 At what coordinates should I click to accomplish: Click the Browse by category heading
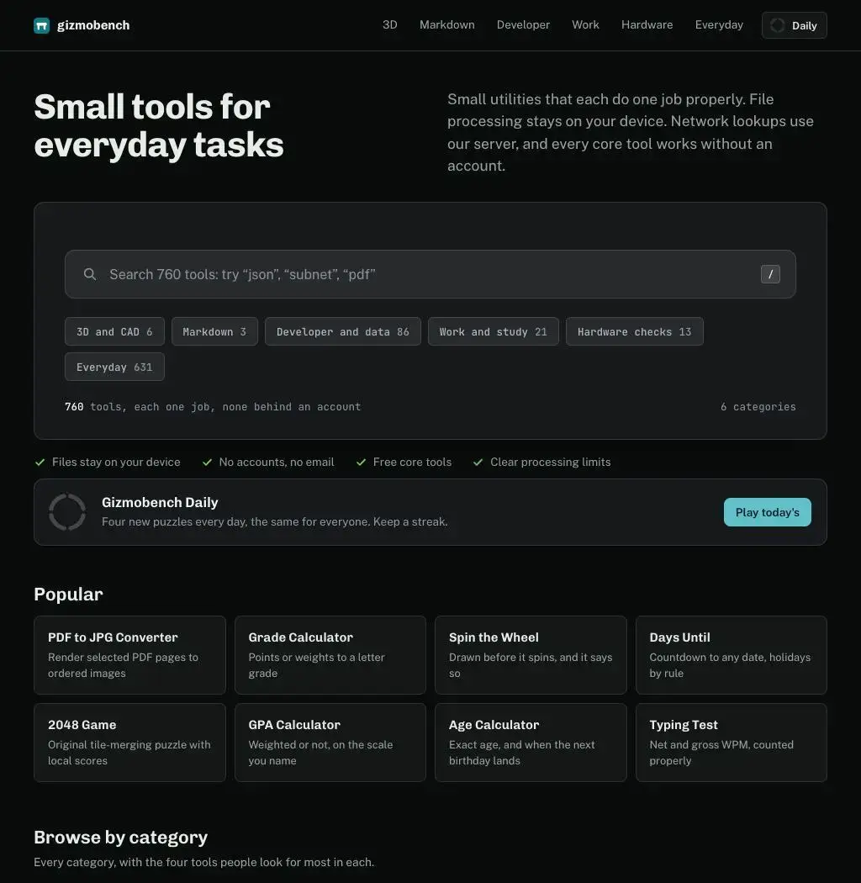click(x=120, y=838)
